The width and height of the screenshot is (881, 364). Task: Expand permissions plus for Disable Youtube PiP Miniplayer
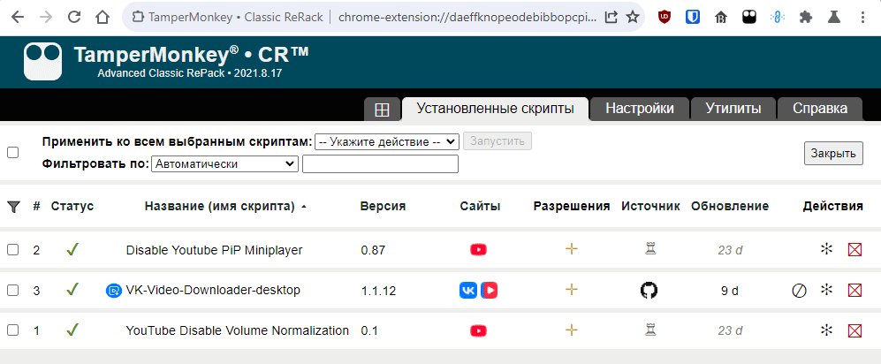click(572, 249)
